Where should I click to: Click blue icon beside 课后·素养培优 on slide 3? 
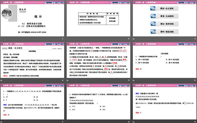(x=153, y=23)
